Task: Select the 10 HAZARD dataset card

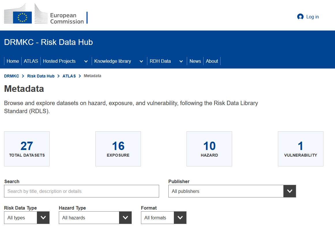Action: 209,149
